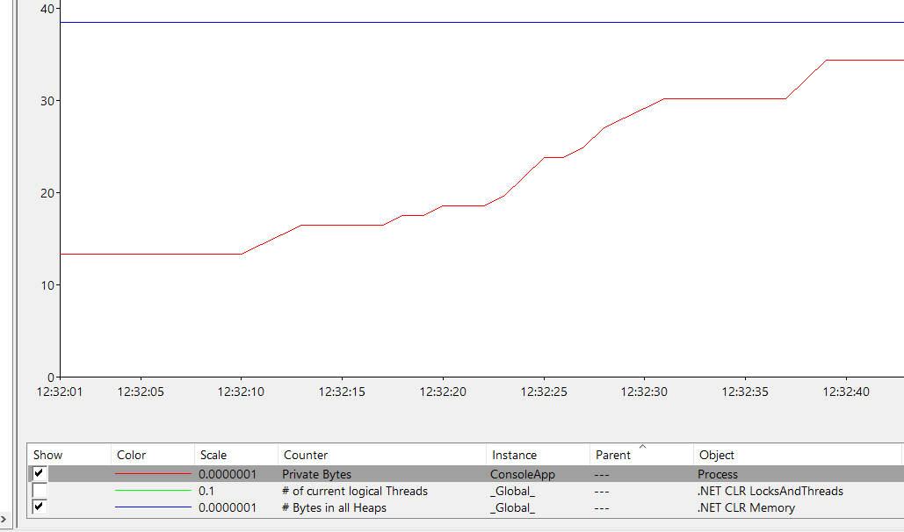
Task: Select the Bytes in all Heaps legend row
Action: click(x=334, y=507)
